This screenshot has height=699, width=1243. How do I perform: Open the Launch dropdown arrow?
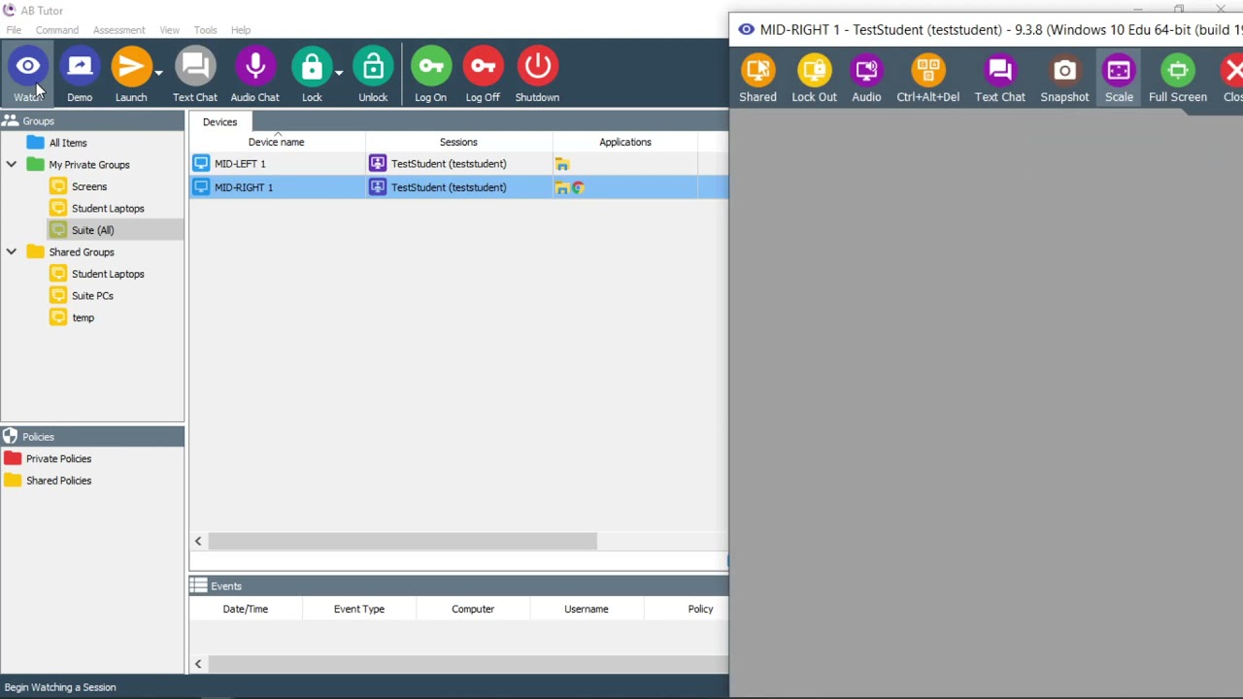pyautogui.click(x=158, y=72)
